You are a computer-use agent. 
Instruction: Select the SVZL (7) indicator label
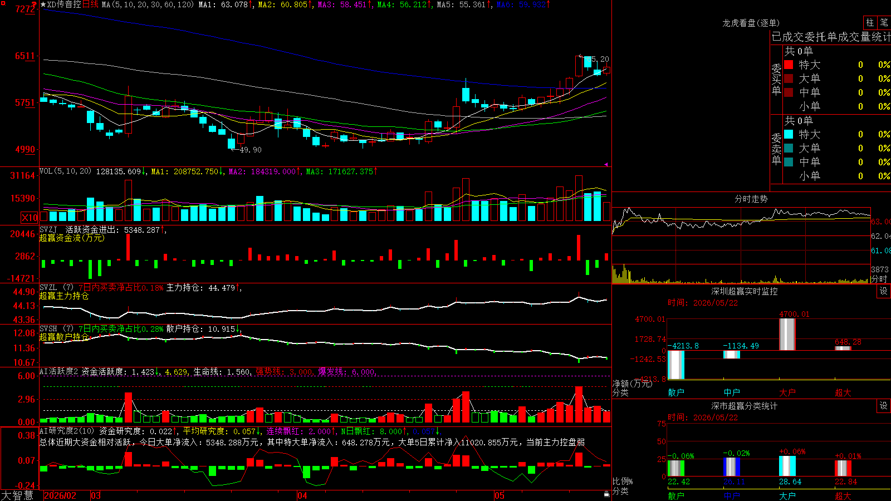tap(56, 288)
